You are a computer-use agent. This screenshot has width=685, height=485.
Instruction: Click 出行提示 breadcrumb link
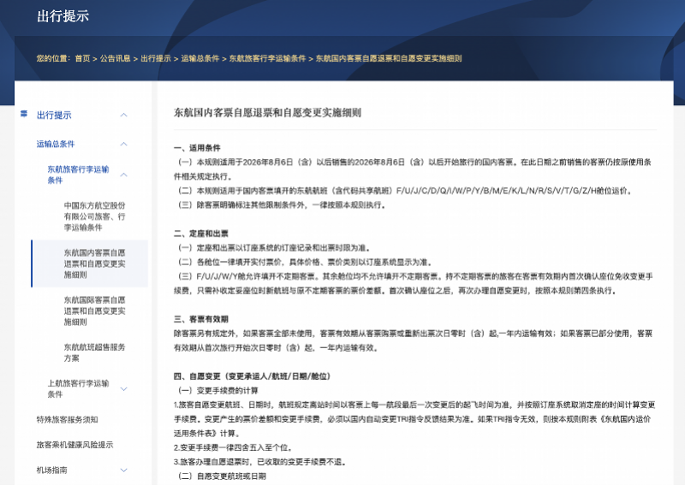[x=156, y=58]
